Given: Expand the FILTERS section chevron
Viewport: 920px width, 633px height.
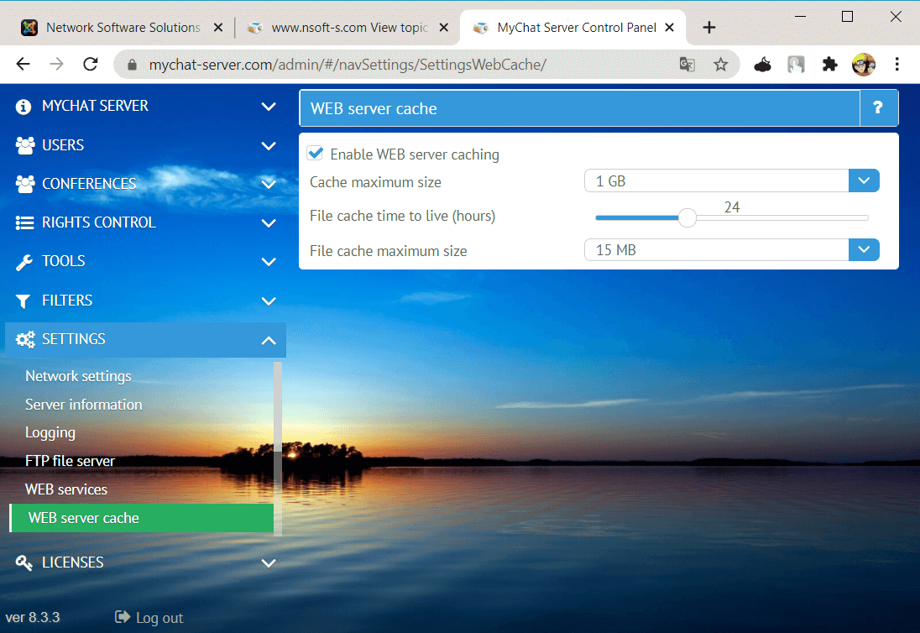Looking at the screenshot, I should (x=269, y=301).
